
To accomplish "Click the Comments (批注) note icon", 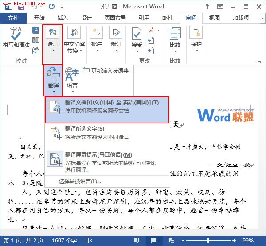I will [96, 32].
